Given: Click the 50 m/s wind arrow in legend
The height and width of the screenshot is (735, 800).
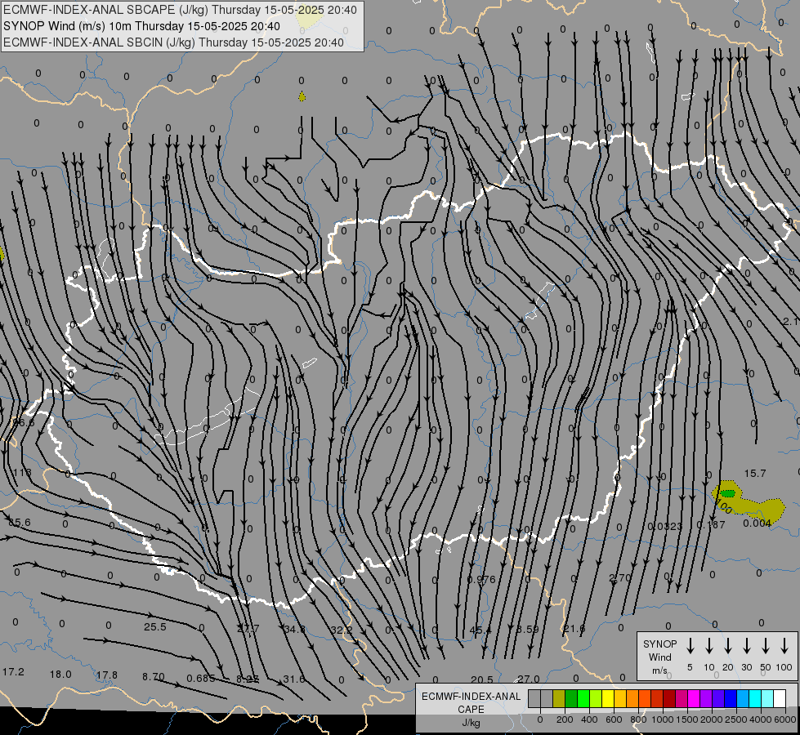Looking at the screenshot, I should point(766,646).
